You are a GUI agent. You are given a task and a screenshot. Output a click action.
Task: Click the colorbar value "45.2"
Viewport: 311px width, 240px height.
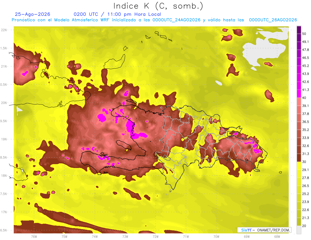(306, 66)
